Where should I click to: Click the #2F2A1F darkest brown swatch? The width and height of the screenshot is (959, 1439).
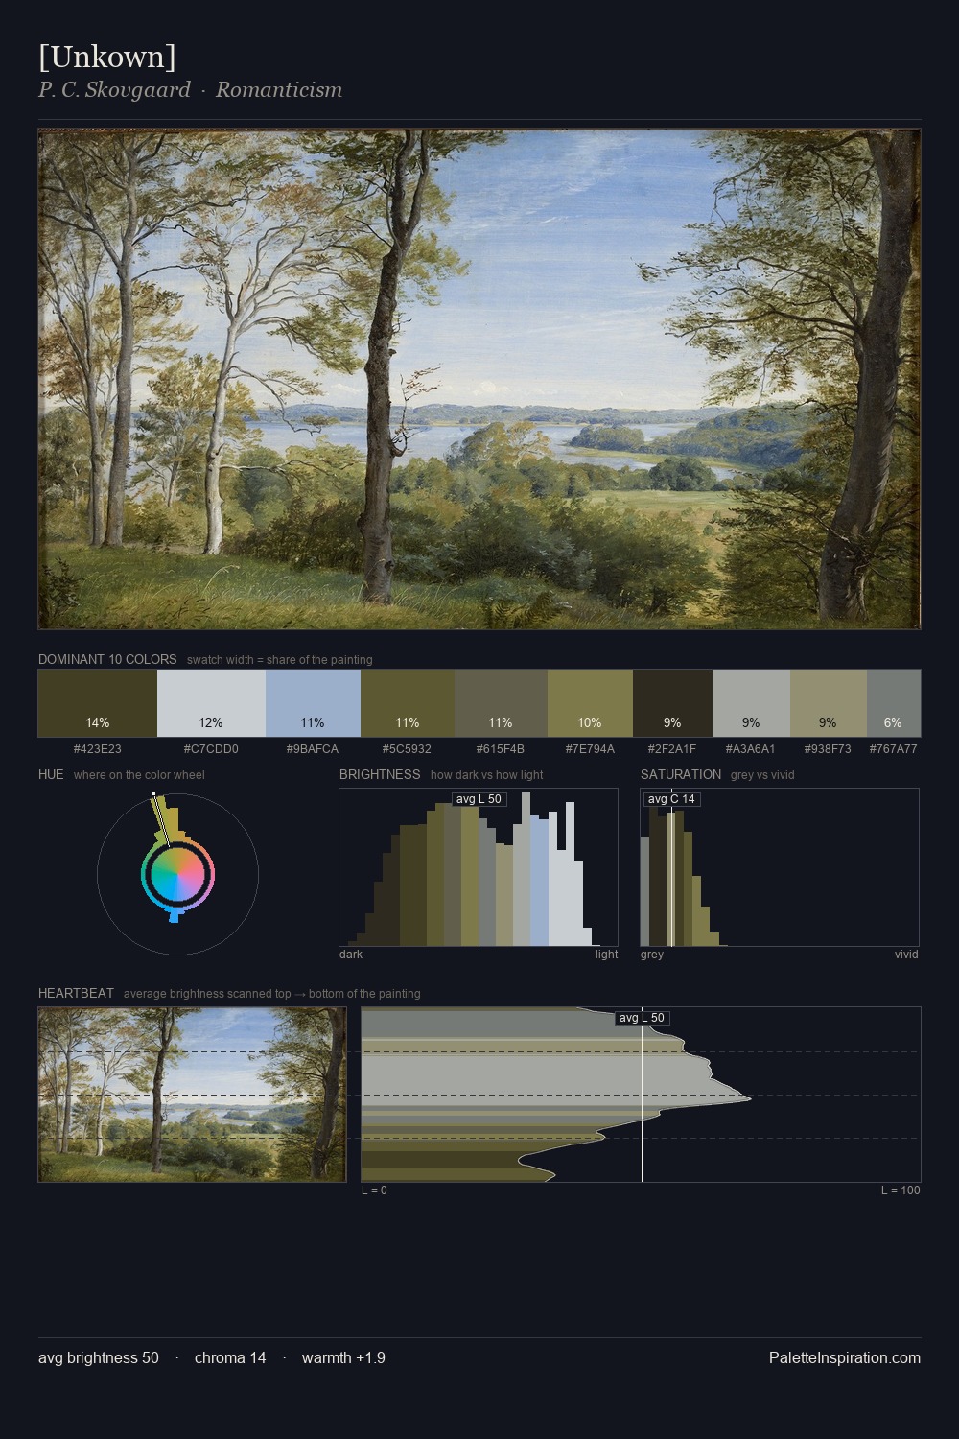(x=672, y=703)
